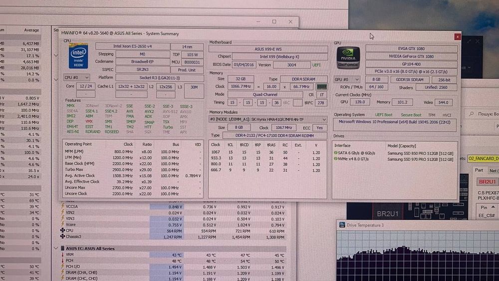Click green status icon for NVMe x4 drive
The width and height of the screenshot is (499, 281).
point(335,159)
